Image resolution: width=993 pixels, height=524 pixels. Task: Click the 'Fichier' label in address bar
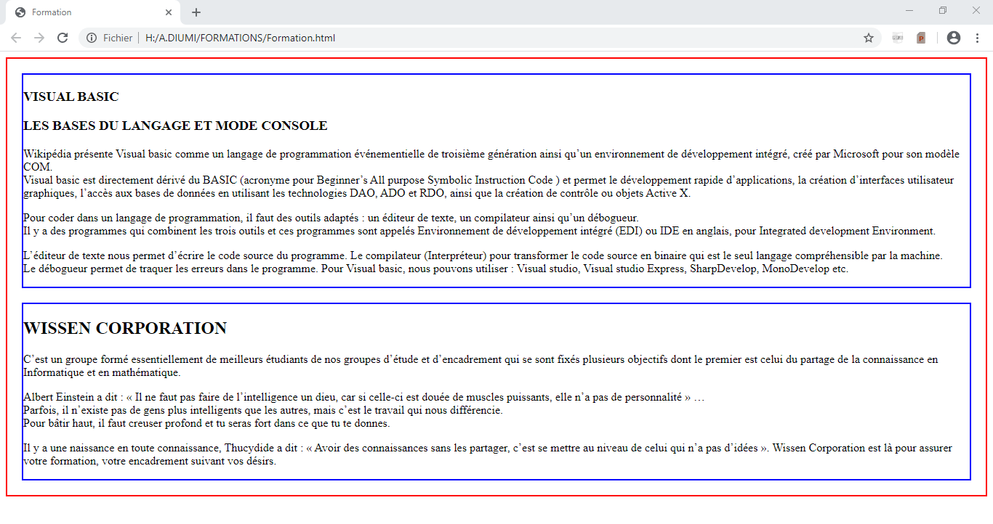[x=118, y=38]
